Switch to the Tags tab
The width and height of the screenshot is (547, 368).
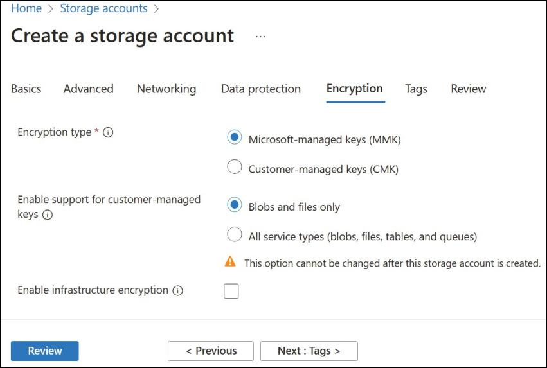pos(416,89)
